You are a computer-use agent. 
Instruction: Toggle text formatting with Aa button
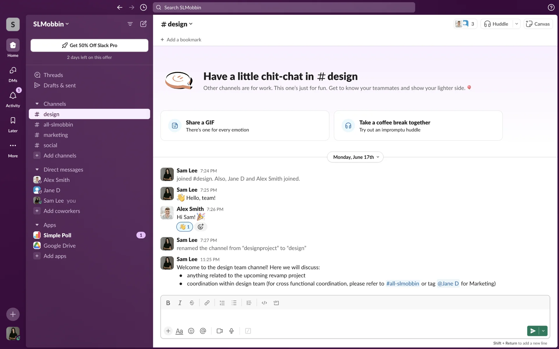click(x=179, y=331)
